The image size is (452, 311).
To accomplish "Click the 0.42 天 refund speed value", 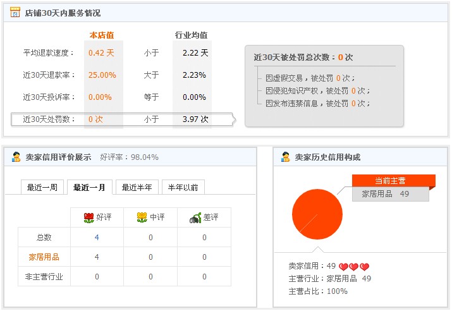I will point(101,53).
